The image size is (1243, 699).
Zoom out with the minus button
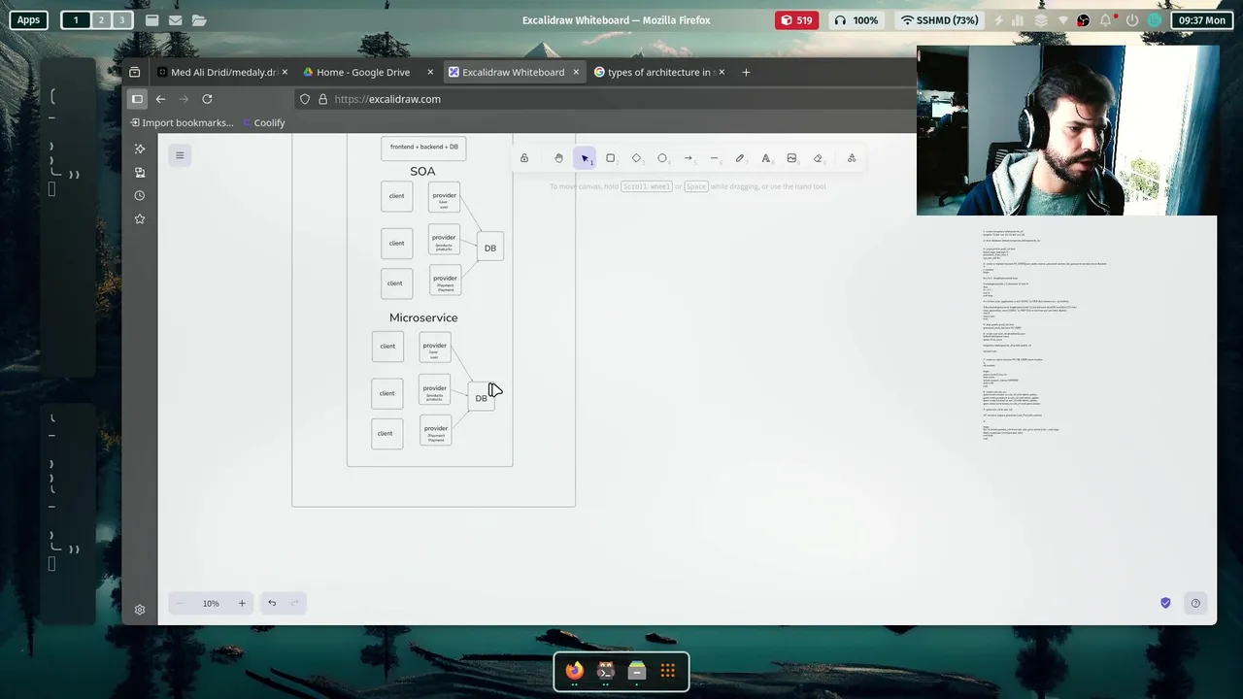(180, 603)
